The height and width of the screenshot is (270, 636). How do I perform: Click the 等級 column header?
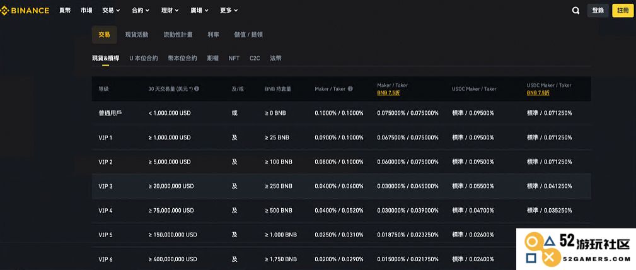[104, 88]
